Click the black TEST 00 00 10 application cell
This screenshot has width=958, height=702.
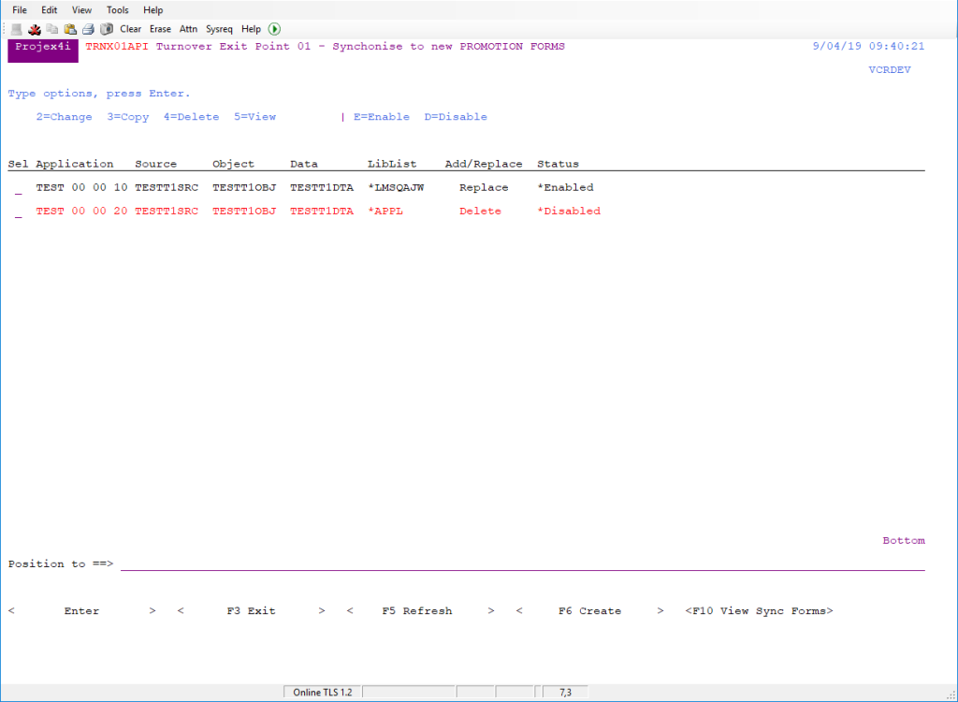(82, 188)
